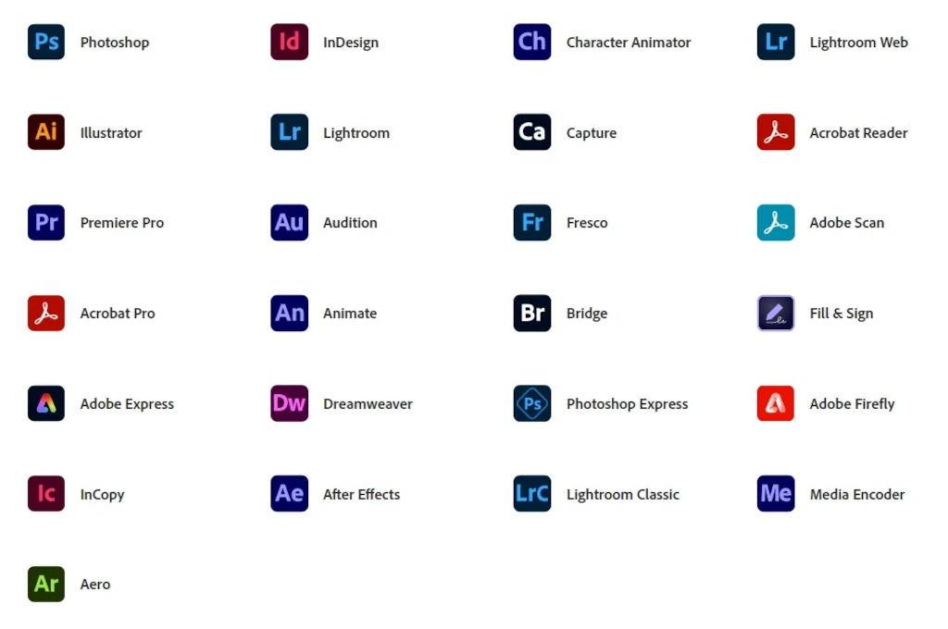The image size is (948, 629).
Task: Click the Adobe Express icon
Action: coord(45,403)
